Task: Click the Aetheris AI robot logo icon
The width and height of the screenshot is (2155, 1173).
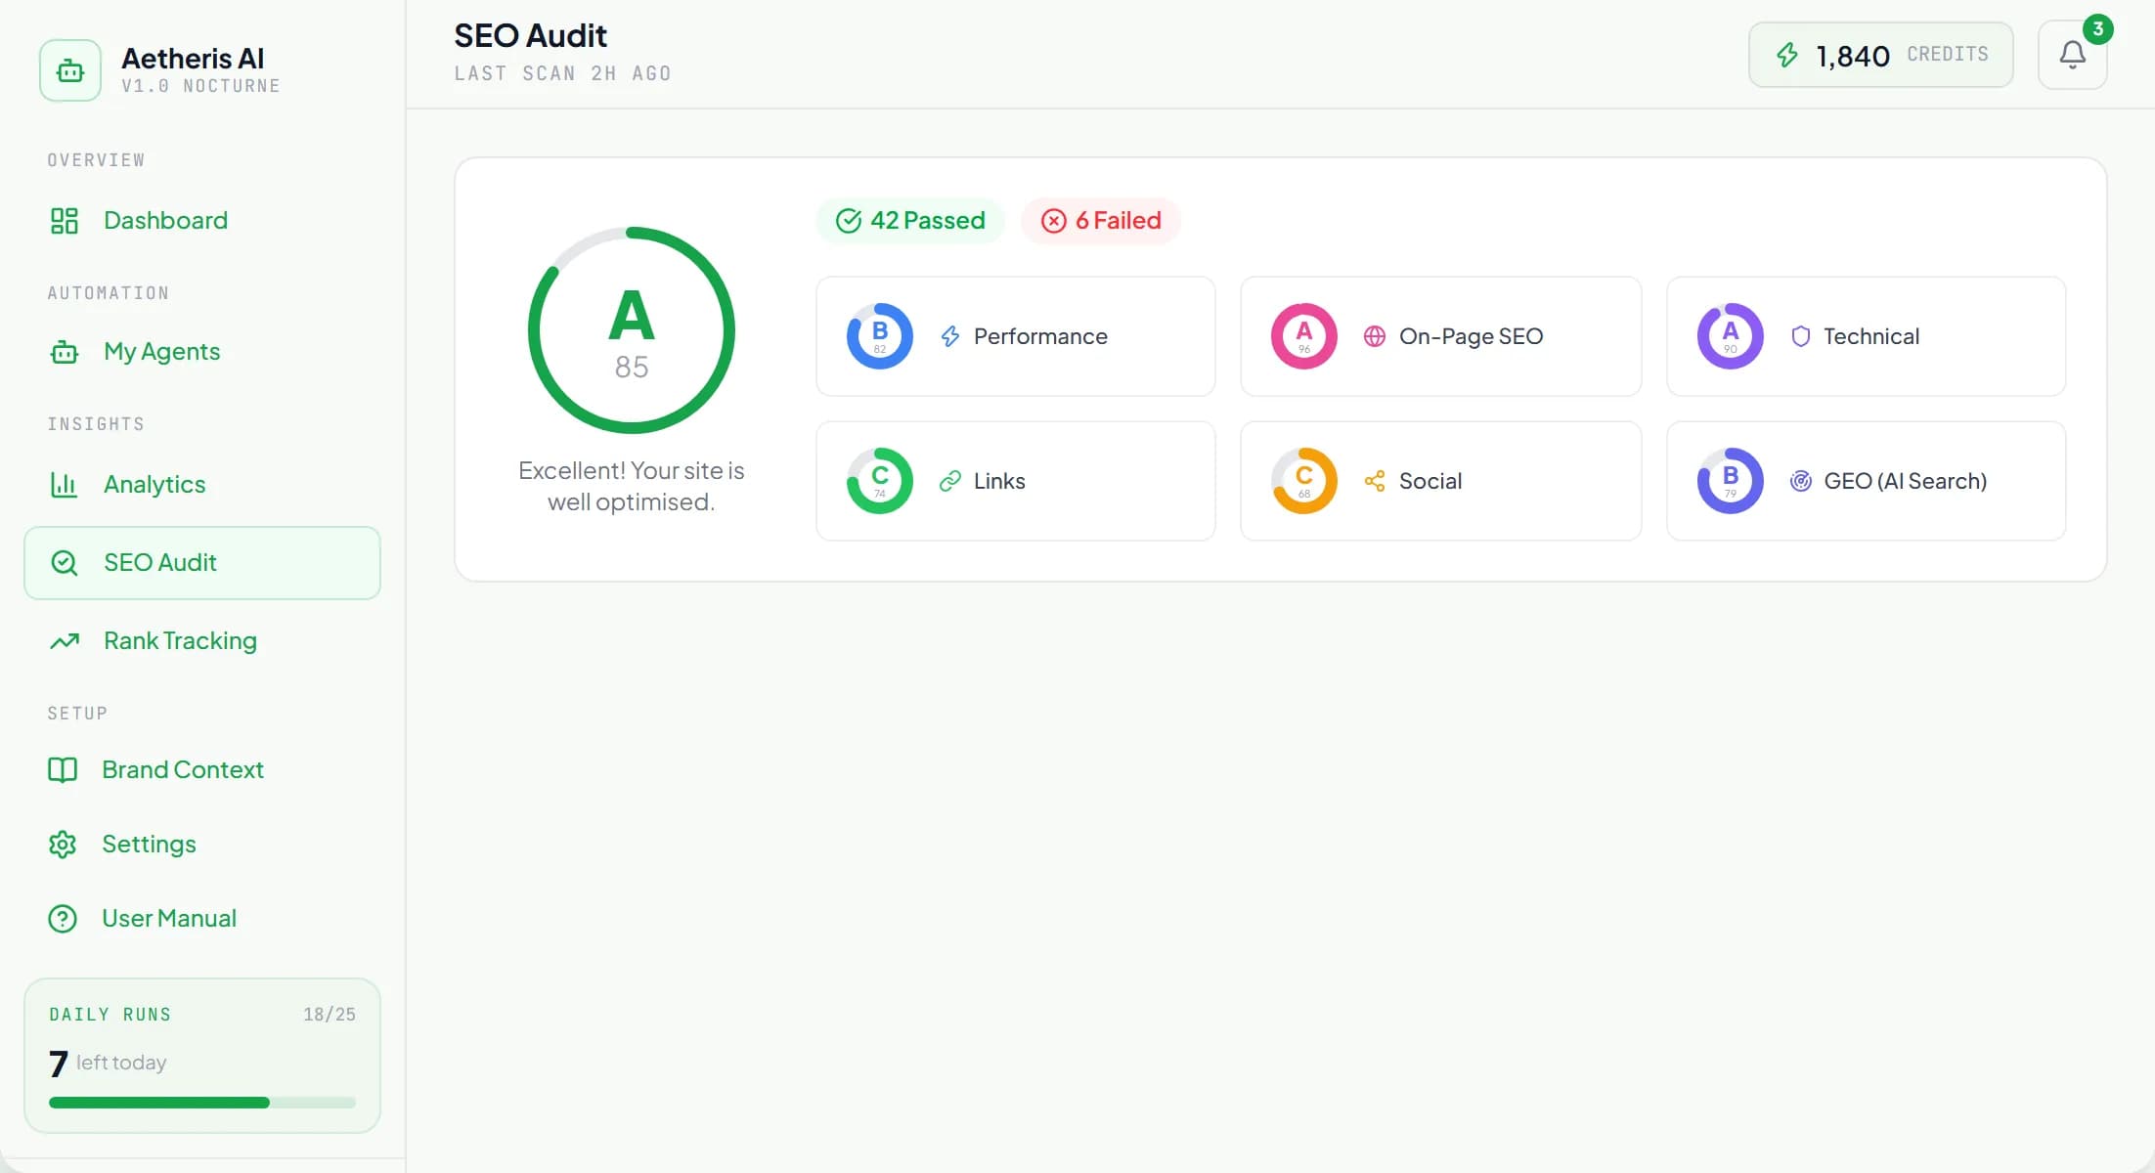Action: tap(70, 70)
